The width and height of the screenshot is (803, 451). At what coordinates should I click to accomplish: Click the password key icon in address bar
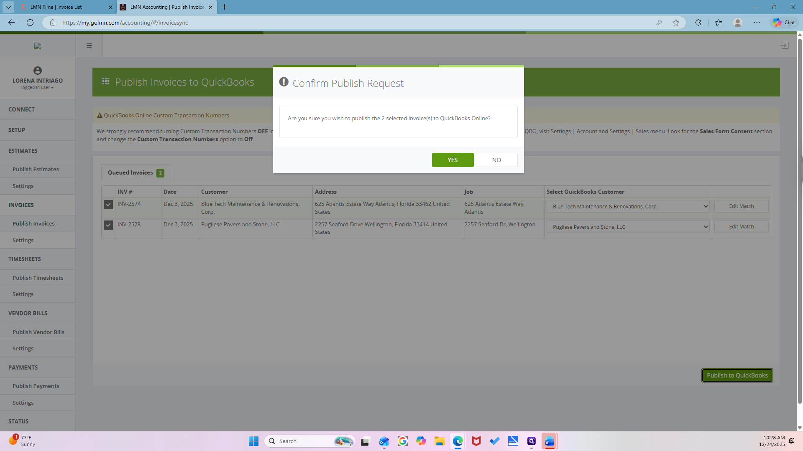click(x=659, y=23)
